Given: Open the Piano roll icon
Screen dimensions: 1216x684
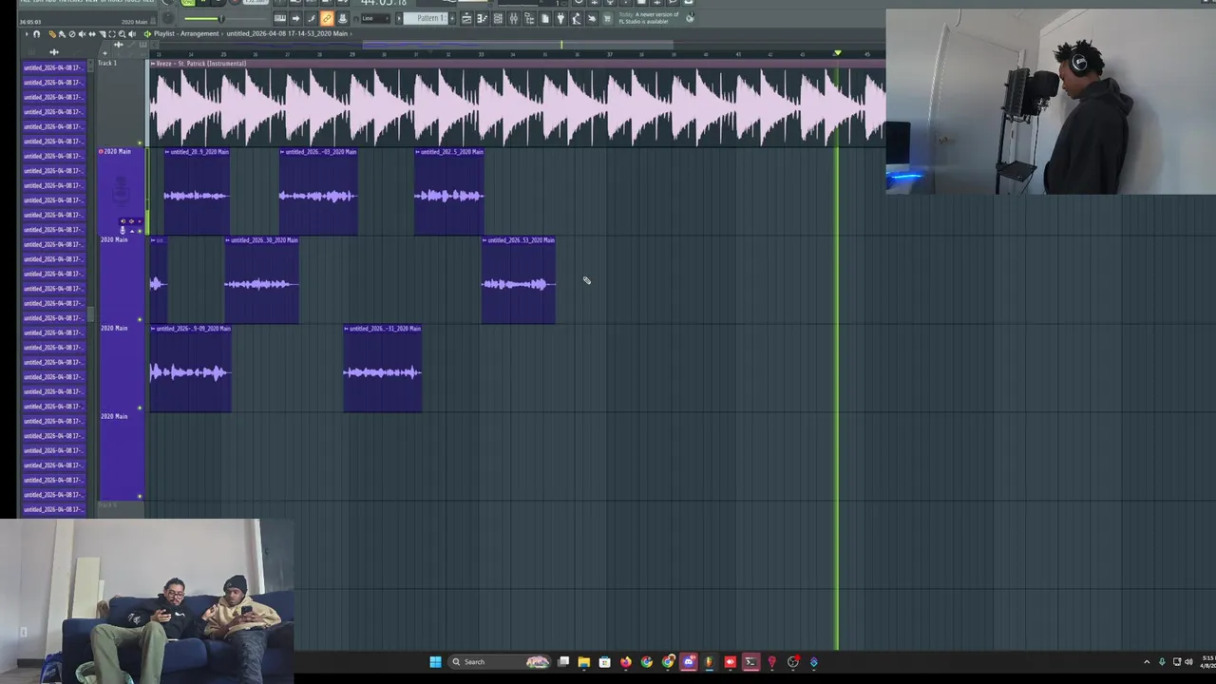Looking at the screenshot, I should [483, 18].
